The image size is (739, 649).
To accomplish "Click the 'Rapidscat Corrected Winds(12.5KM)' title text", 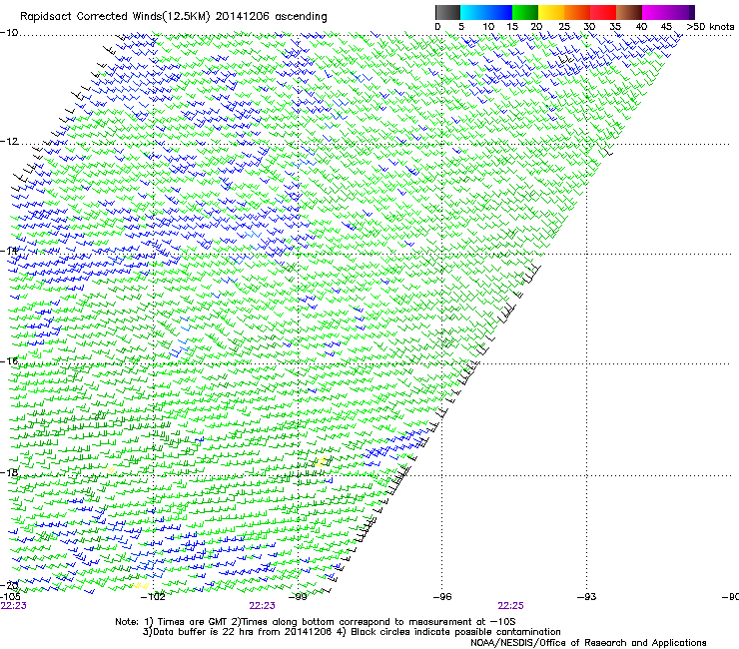I will 116,17.
